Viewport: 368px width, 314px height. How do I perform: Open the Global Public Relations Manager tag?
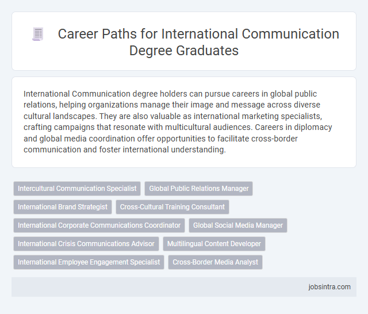pos(198,189)
